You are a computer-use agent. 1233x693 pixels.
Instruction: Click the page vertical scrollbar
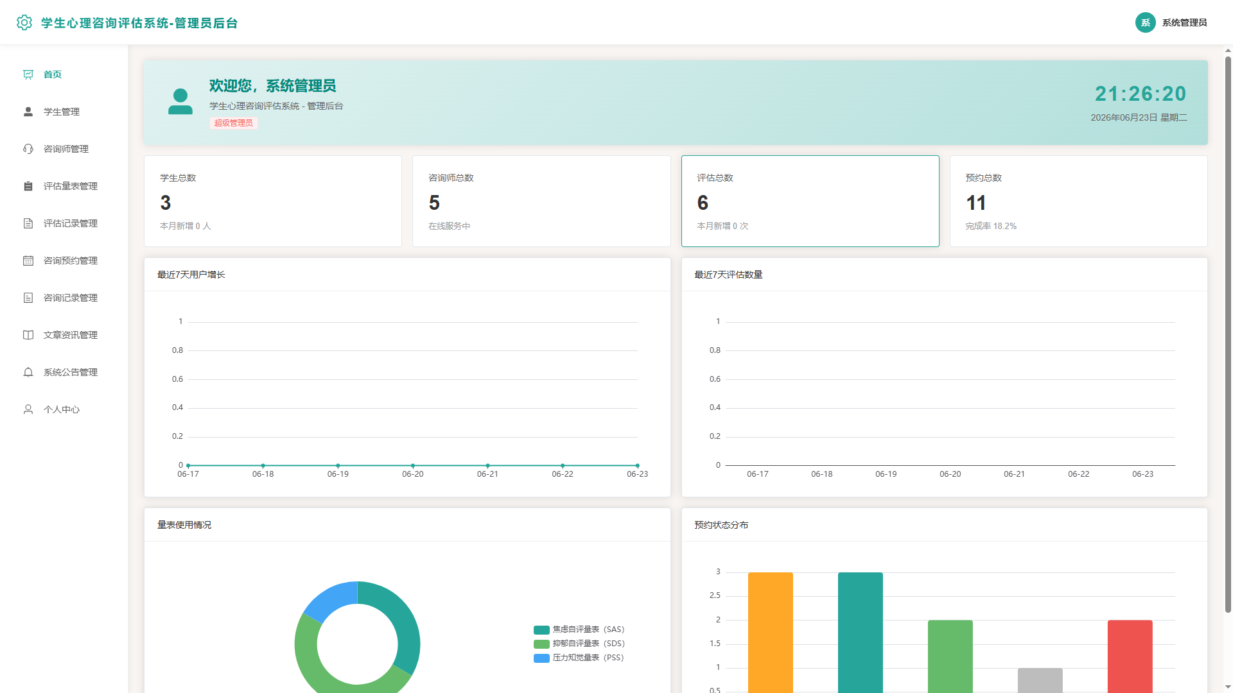point(1228,334)
